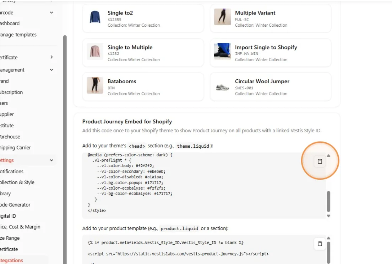Expand the Certificate sidebar section chevron
The height and width of the screenshot is (264, 392).
pyautogui.click(x=51, y=57)
